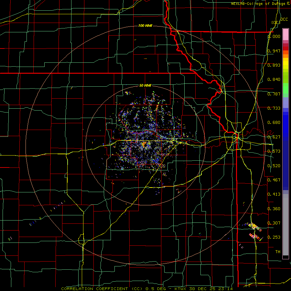The image size is (291, 291).
Task: Click the 0.627 legend value
Action: click(274, 137)
